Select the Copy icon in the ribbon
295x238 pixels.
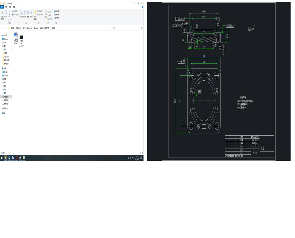[x=6, y=13]
